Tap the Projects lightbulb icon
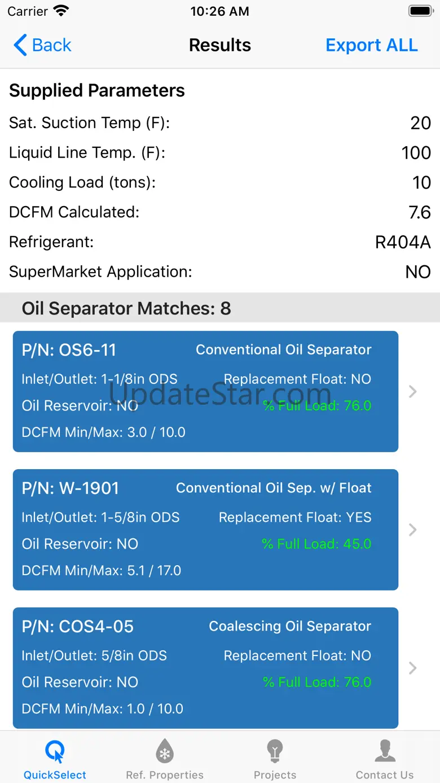Viewport: 440px width, 783px height. [275, 752]
